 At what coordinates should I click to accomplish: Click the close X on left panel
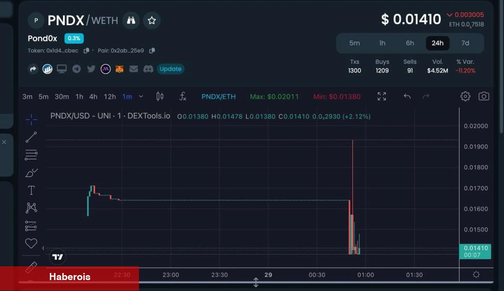[4, 142]
